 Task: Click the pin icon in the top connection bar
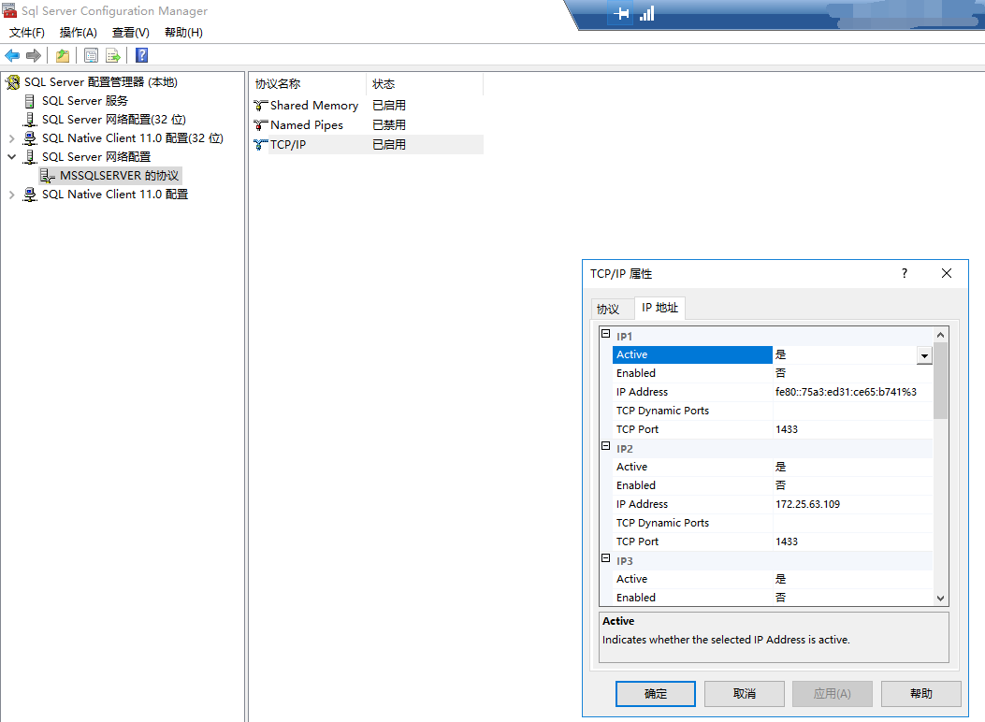pos(621,13)
